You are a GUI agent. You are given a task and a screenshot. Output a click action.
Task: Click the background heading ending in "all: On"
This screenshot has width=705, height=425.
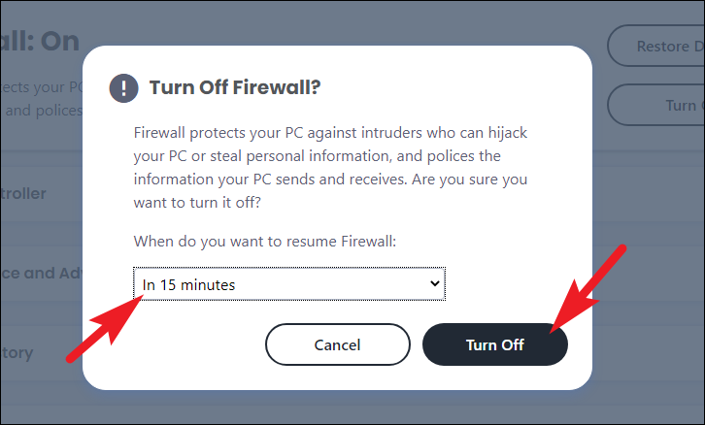39,40
